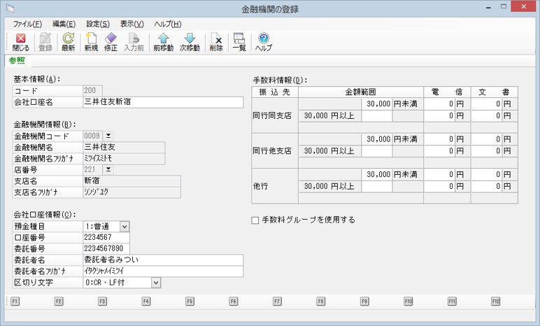The height and width of the screenshot is (326, 540).
Task: Click the 電信 column header
Action: click(x=447, y=92)
